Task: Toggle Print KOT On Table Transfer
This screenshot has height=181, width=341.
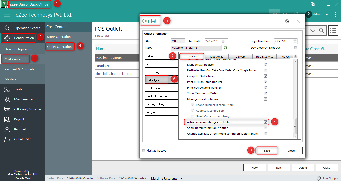Action: tap(266, 82)
